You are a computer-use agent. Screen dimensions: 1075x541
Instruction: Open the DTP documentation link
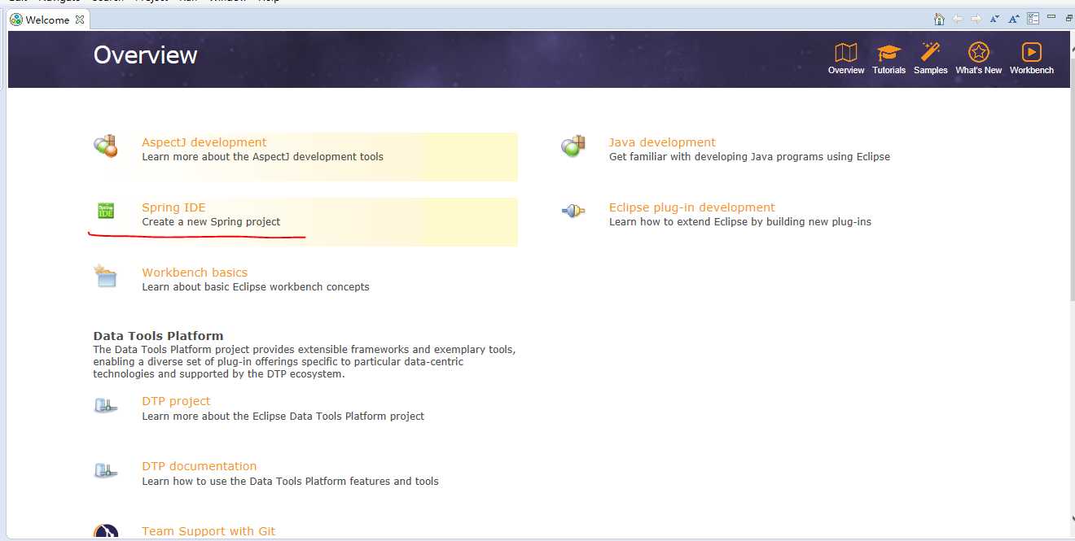click(x=199, y=466)
